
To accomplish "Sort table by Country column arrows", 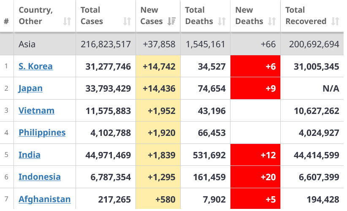I will click(x=67, y=22).
